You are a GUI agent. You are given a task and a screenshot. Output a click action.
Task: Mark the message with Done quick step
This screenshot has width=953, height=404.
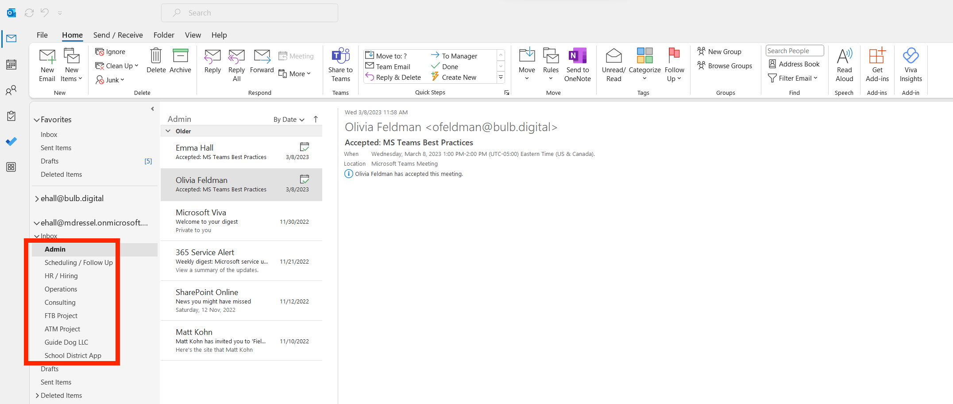coord(450,66)
